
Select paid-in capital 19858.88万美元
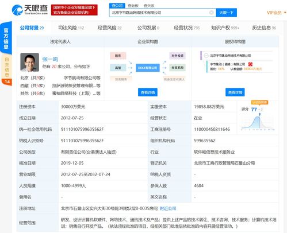[x=209, y=107]
